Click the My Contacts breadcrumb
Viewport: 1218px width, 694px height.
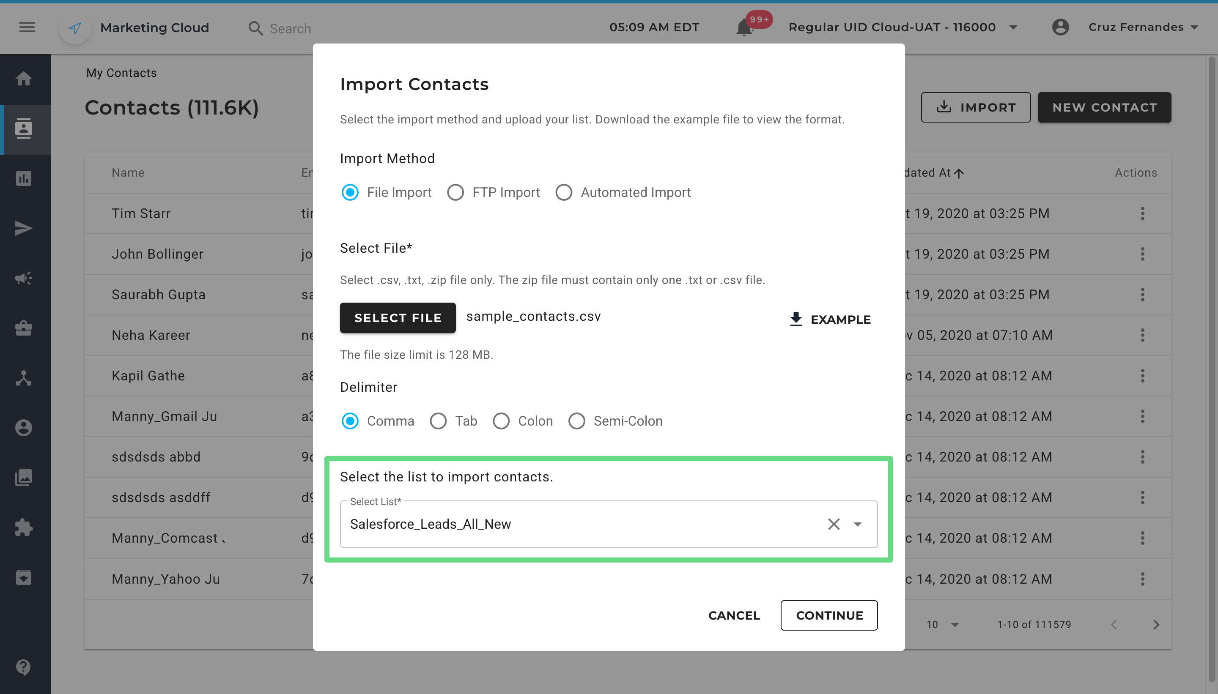121,73
